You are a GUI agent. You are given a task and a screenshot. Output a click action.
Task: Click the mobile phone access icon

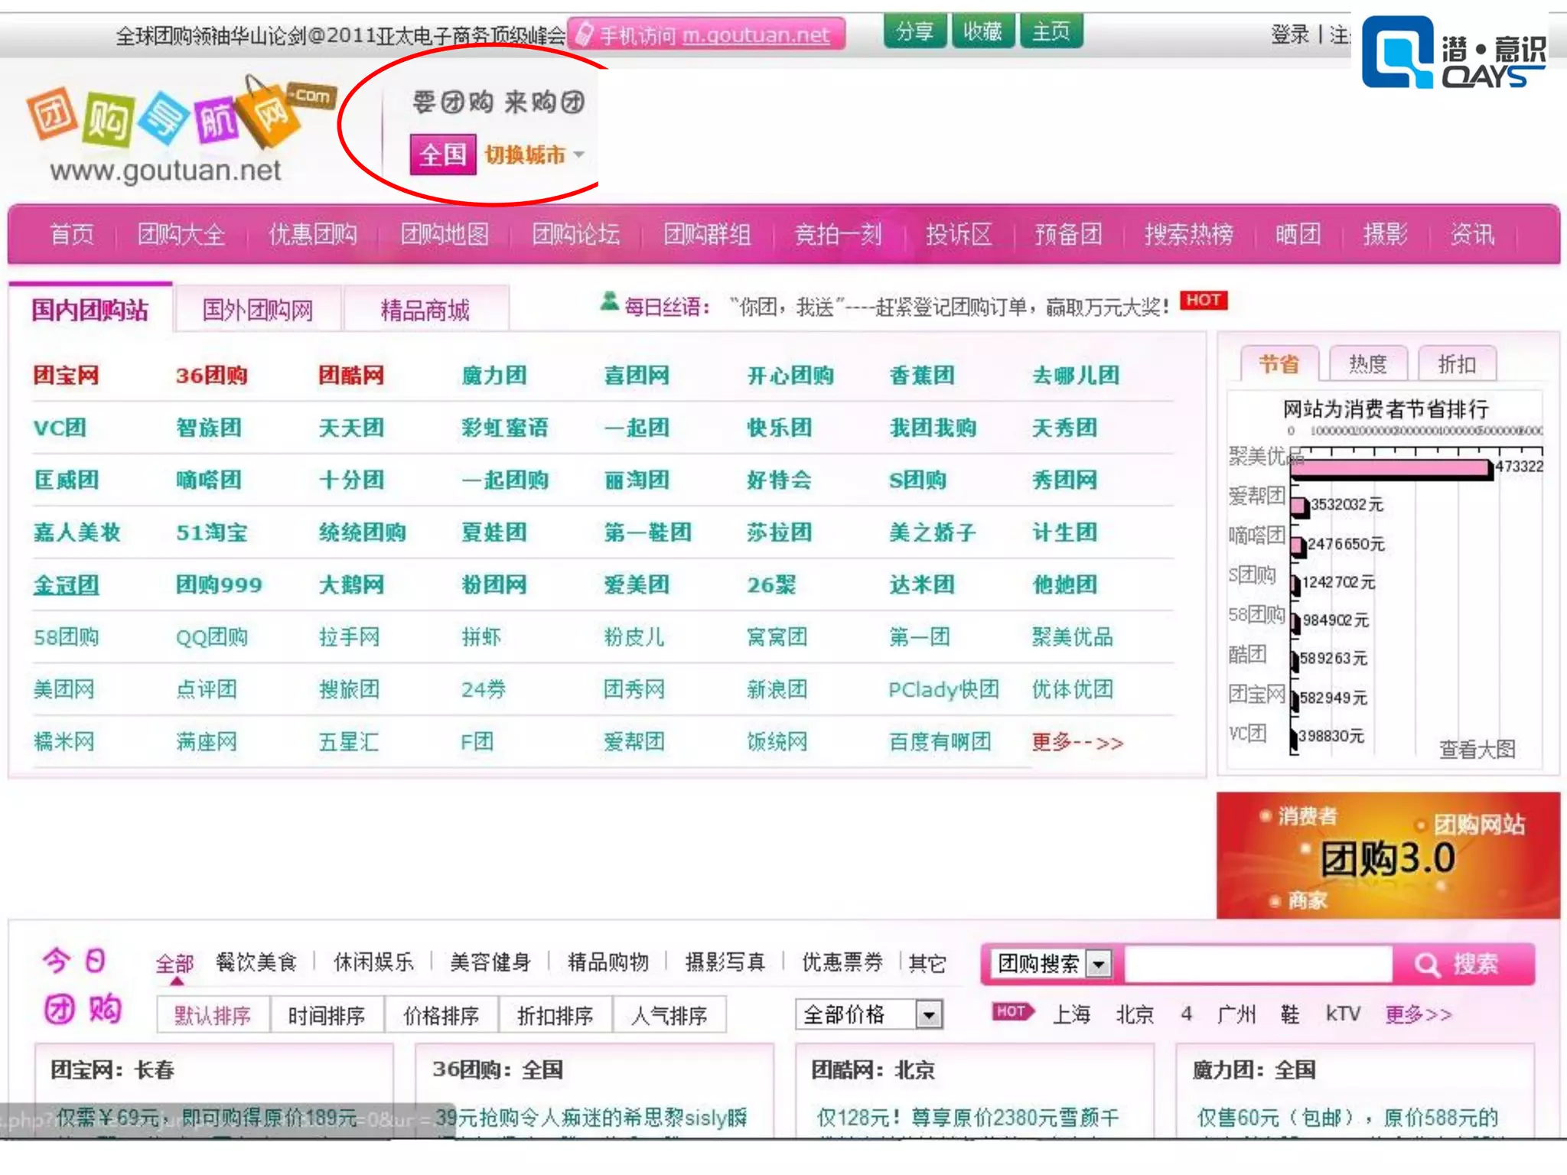click(x=585, y=34)
